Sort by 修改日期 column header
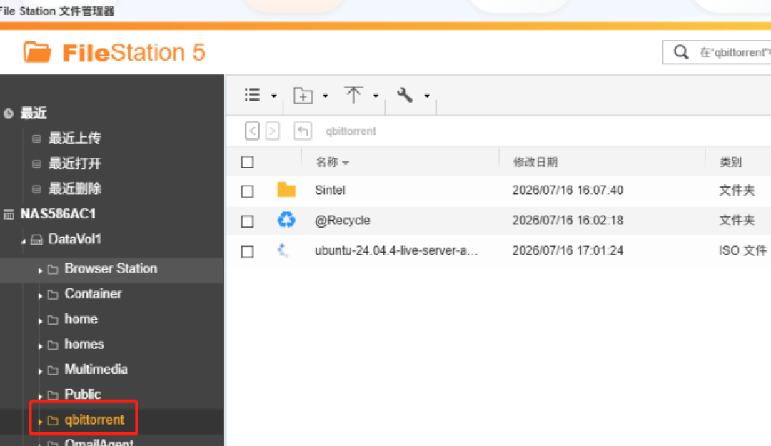Screen dimensions: 771x446 (x=535, y=162)
